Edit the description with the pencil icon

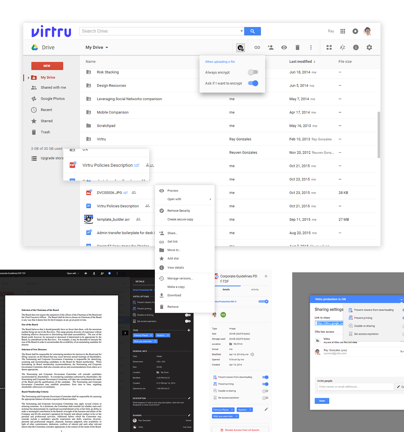(189, 398)
